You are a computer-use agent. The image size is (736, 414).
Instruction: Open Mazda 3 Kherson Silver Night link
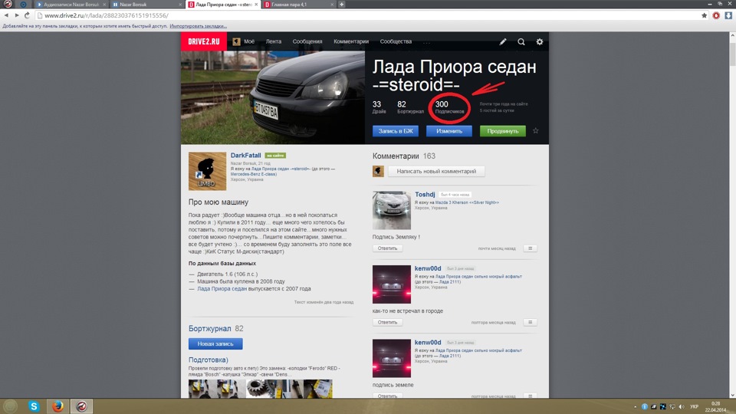467,202
